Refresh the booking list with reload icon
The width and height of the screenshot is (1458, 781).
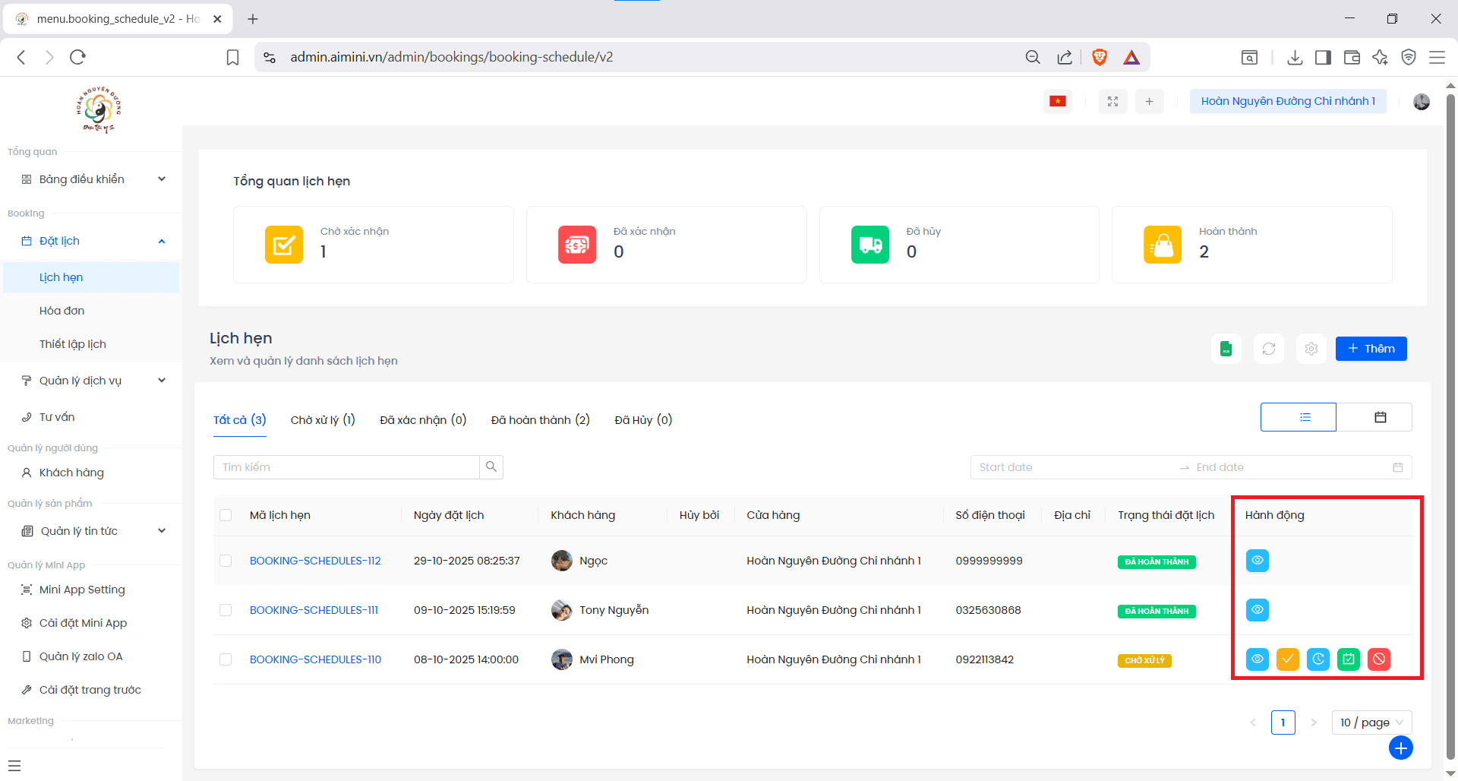(1268, 349)
